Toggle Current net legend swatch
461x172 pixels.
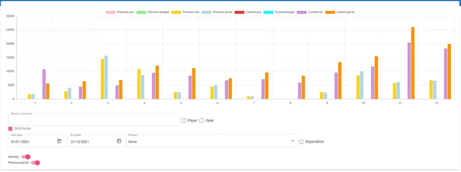coord(302,12)
